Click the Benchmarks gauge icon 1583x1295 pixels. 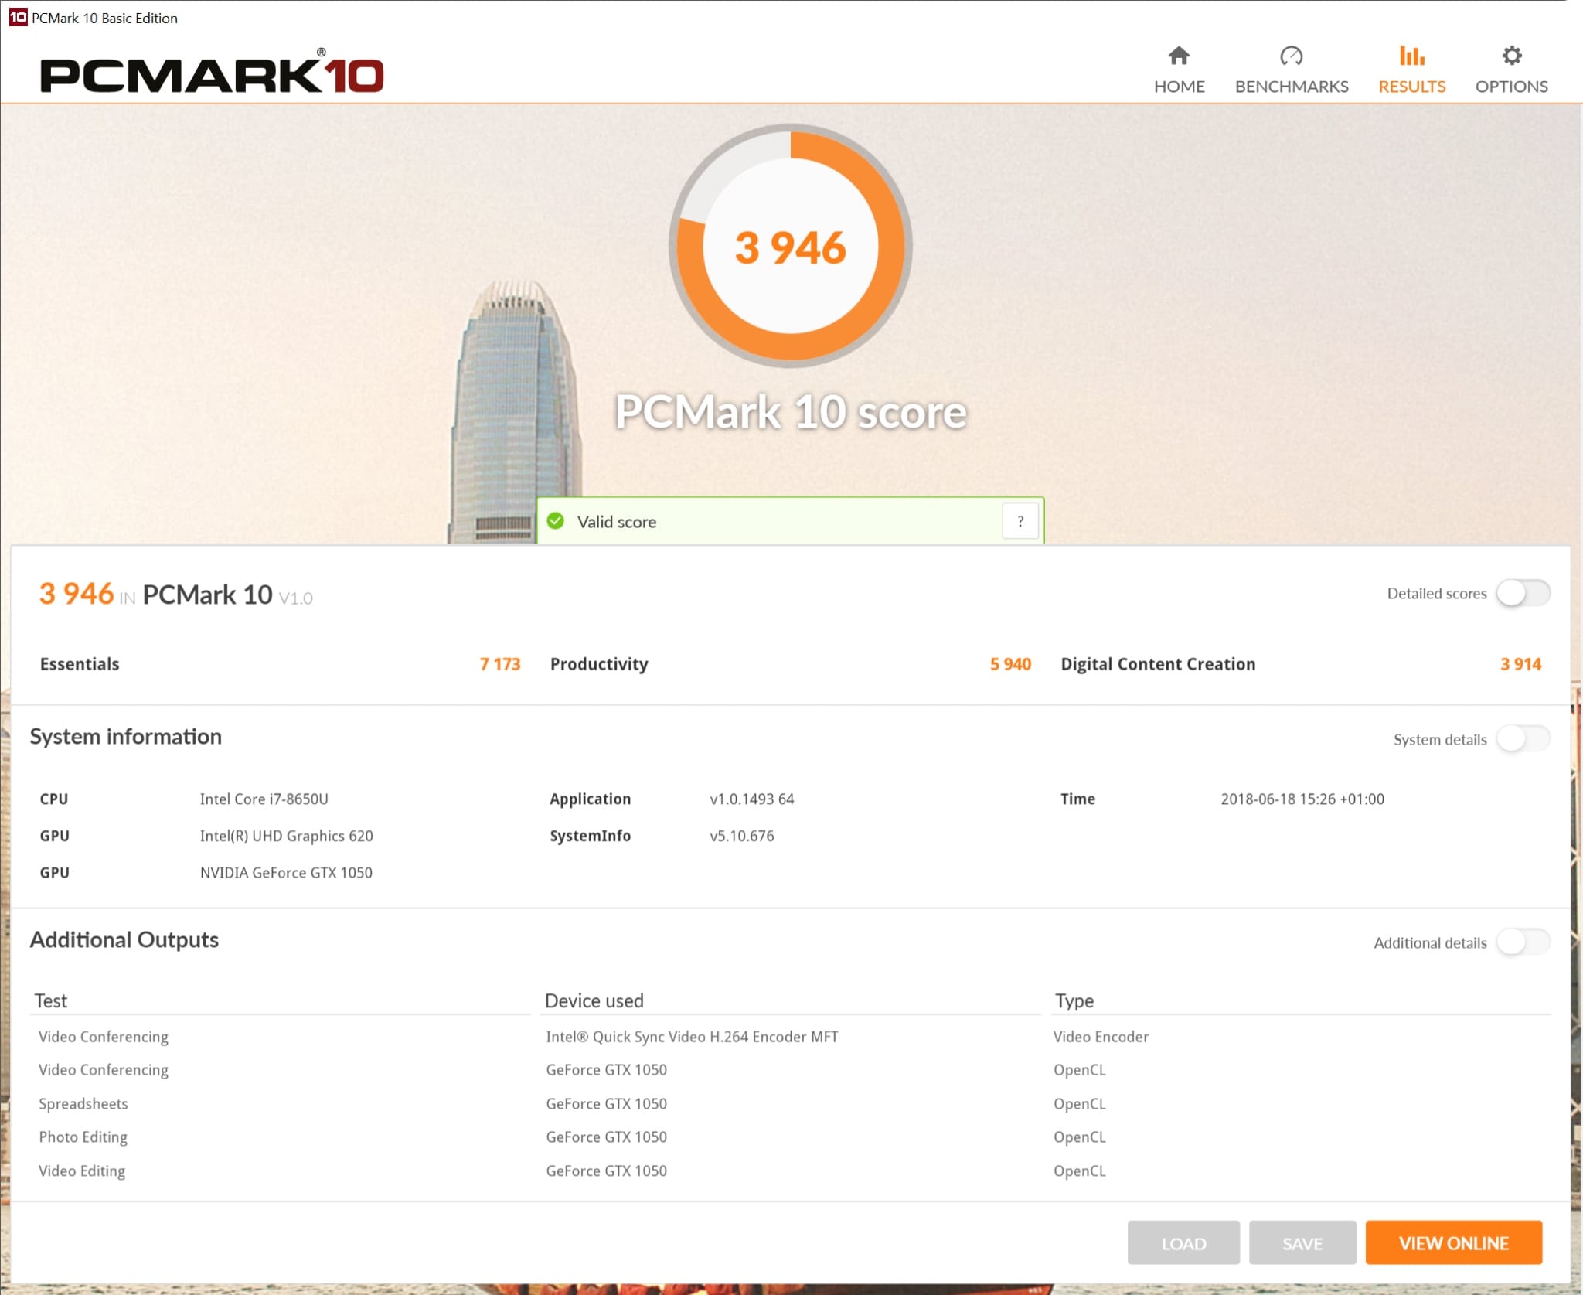(x=1291, y=56)
